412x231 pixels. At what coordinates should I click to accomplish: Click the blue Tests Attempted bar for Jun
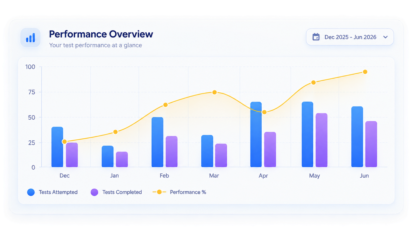357,137
